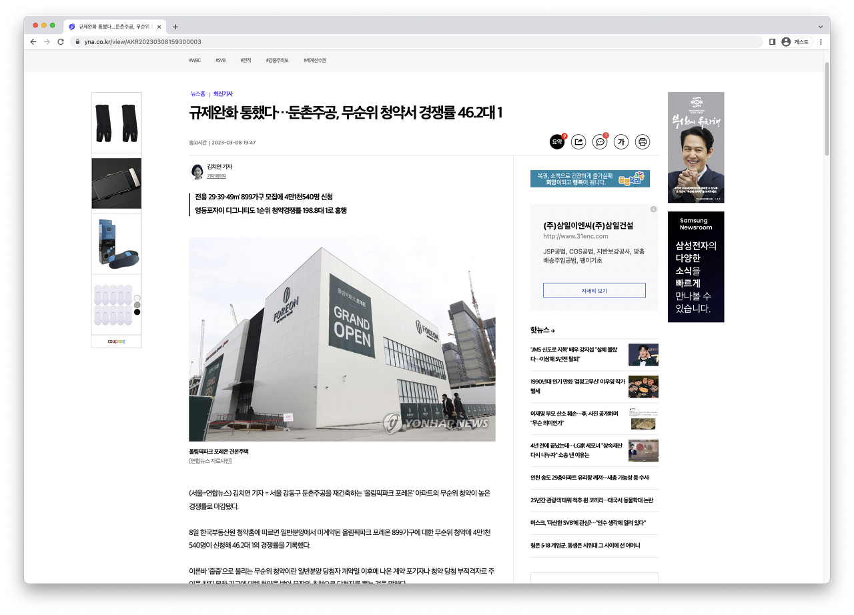Image resolution: width=854 pixels, height=615 pixels.
Task: Toggle the browser side panel icon
Action: 772,41
